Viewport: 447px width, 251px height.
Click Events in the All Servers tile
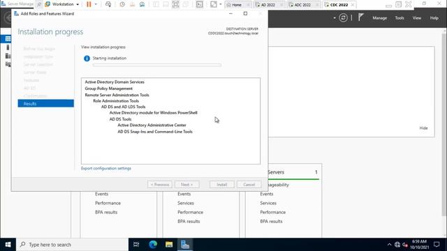tap(267, 194)
